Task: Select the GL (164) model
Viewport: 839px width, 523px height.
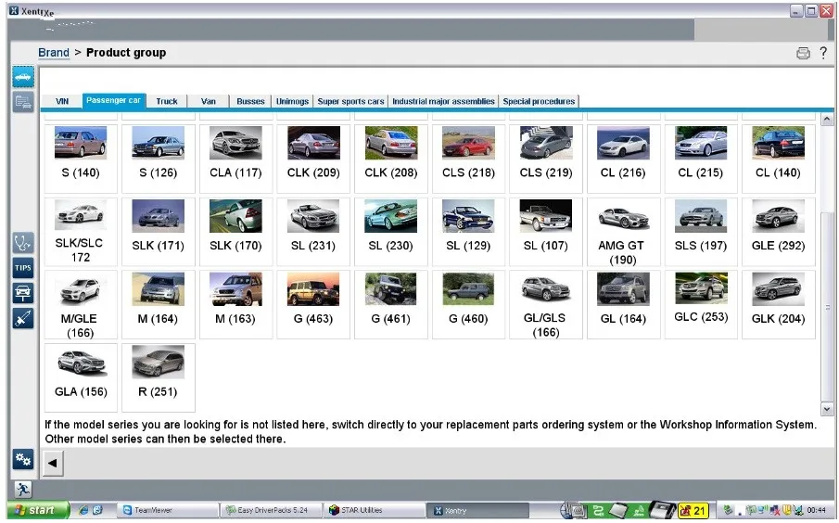Action: coord(623,304)
